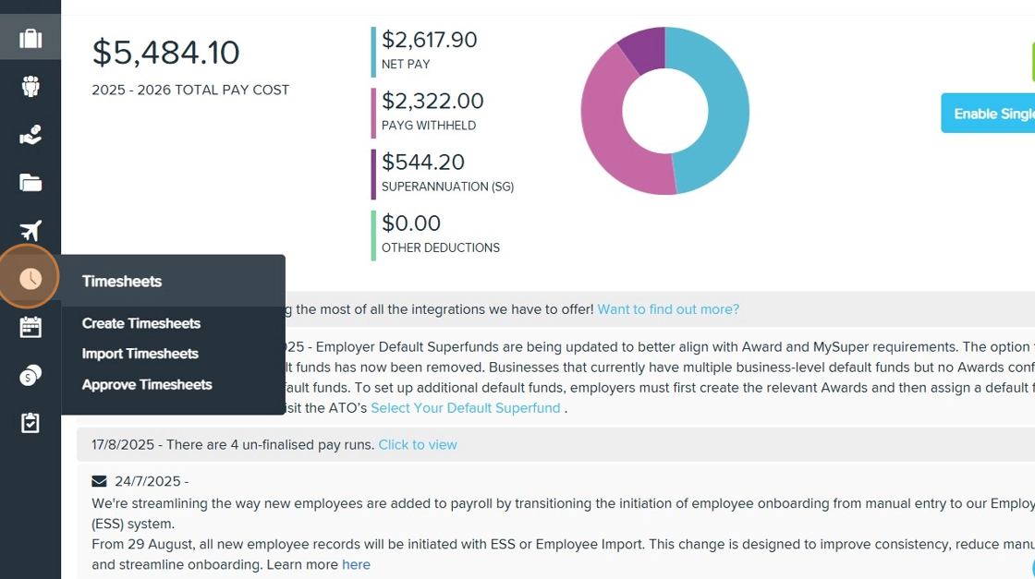Open the calendar Rostering icon
The image size is (1035, 579).
pos(30,327)
